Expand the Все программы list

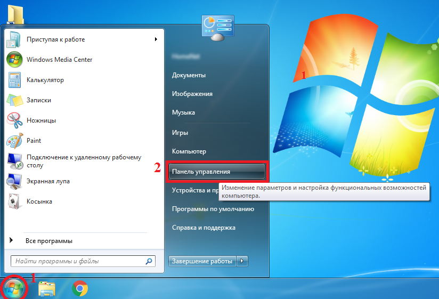48,241
